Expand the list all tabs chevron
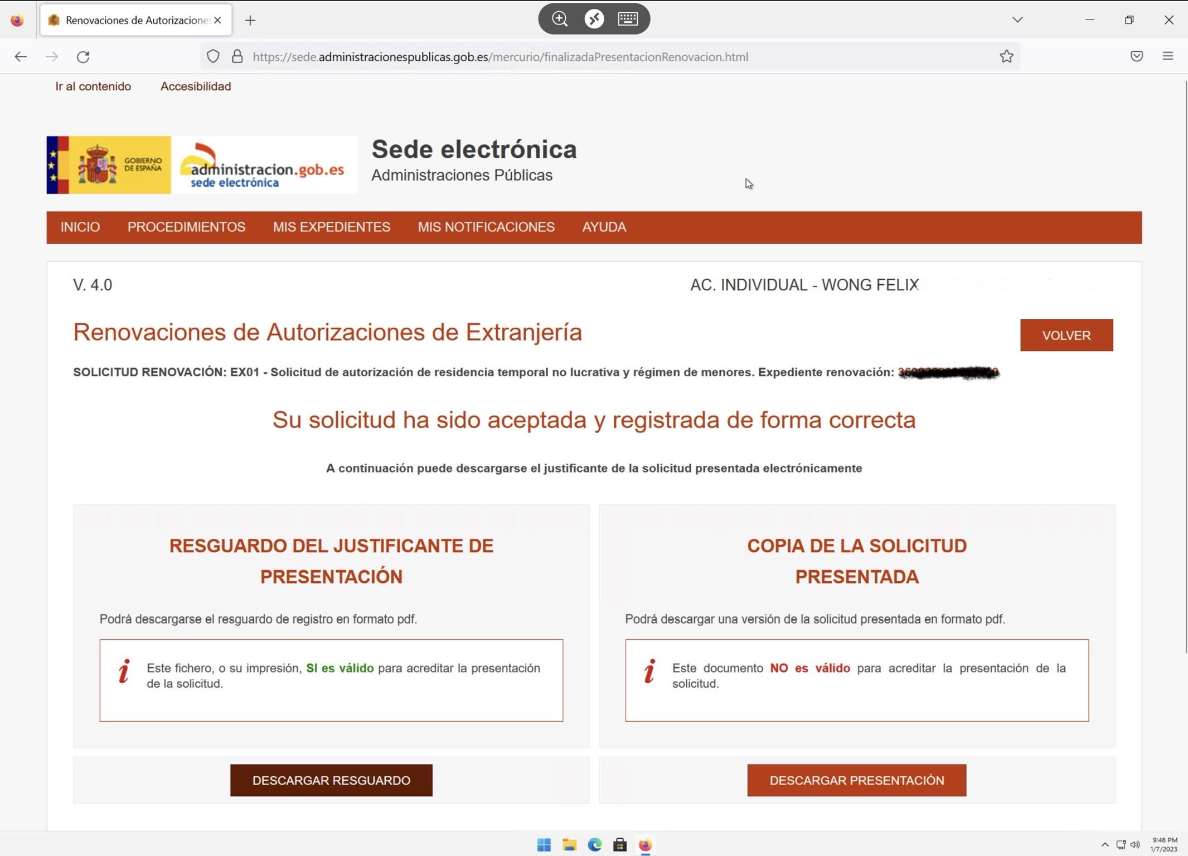 pos(1017,20)
